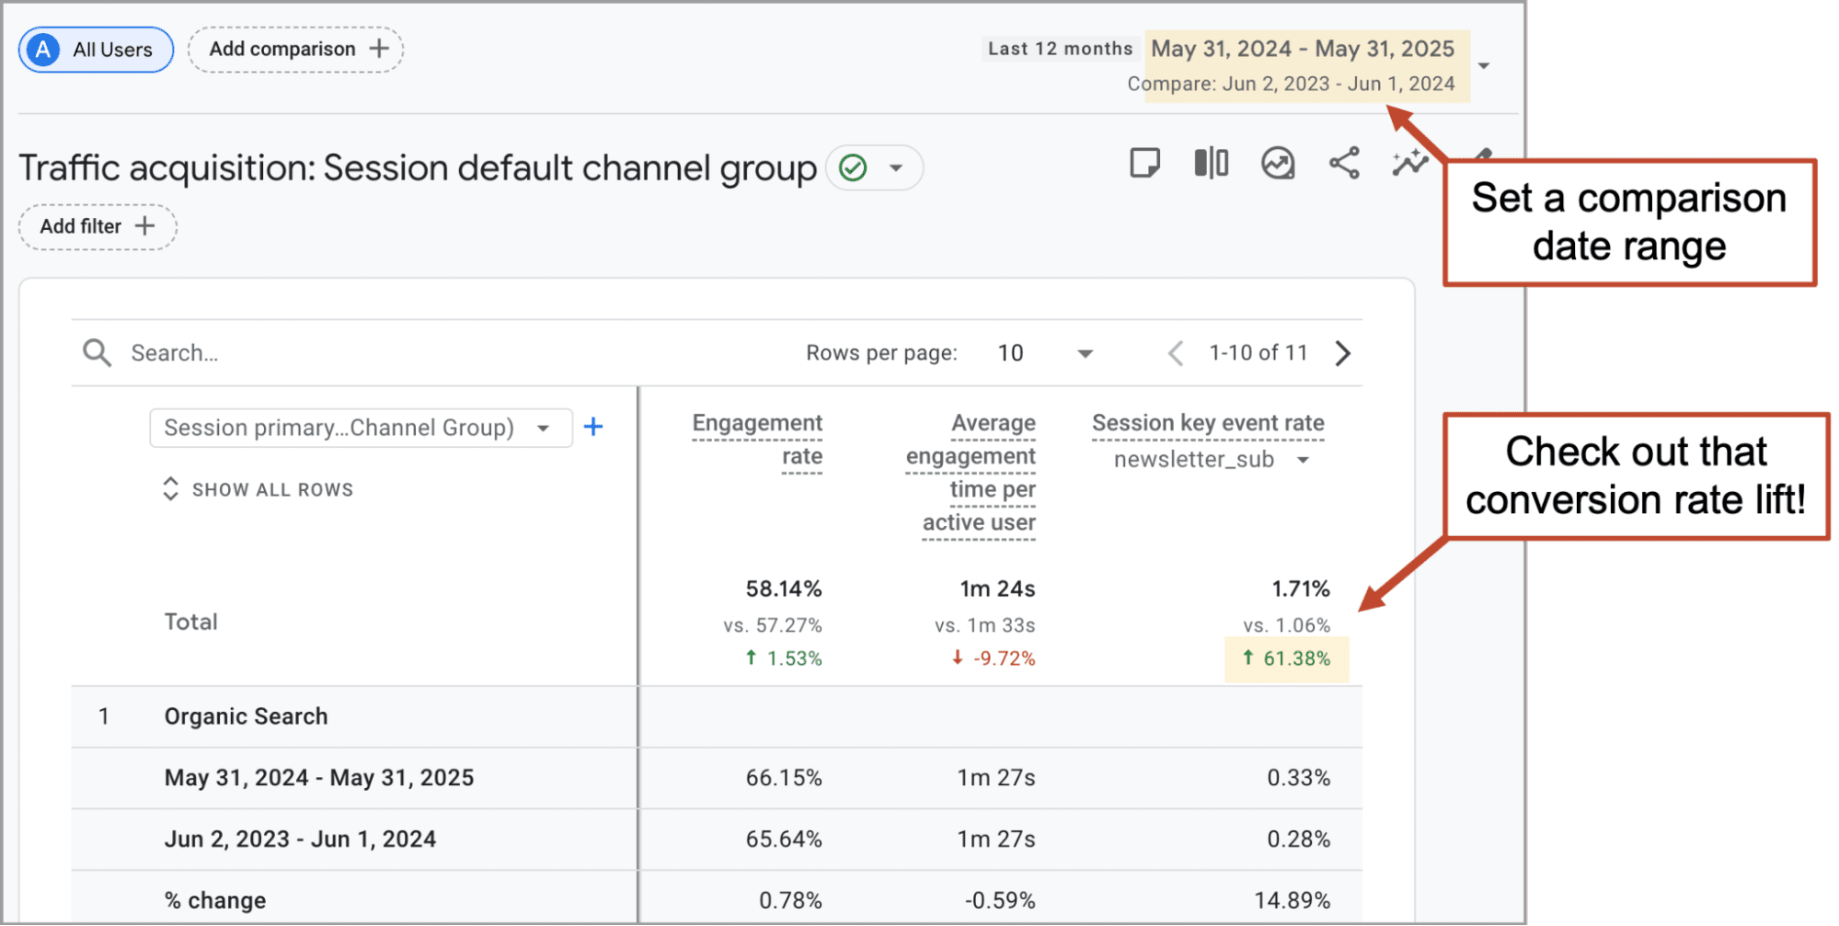The image size is (1839, 926).
Task: Click the plus icon in Add filter
Action: (144, 226)
